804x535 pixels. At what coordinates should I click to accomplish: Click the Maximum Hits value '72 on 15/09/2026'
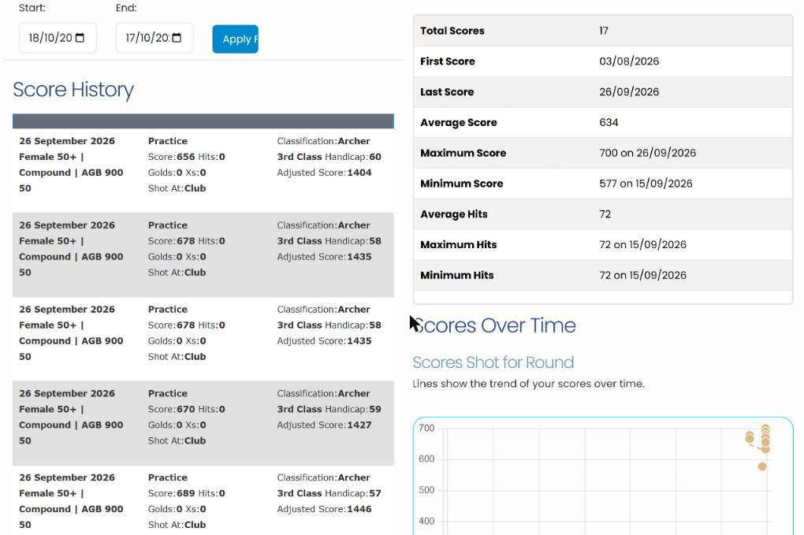coord(642,245)
